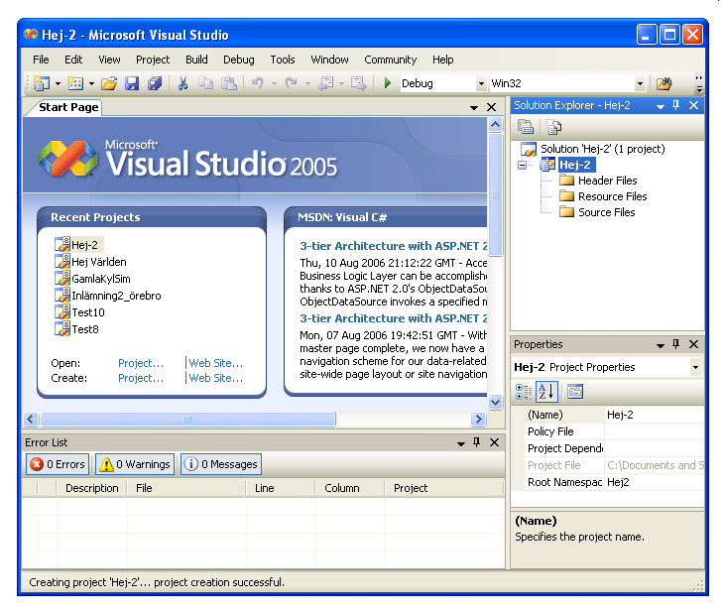Image resolution: width=724 pixels, height=611 pixels.
Task: Click Root Namespace value Hej2
Action: tap(655, 482)
